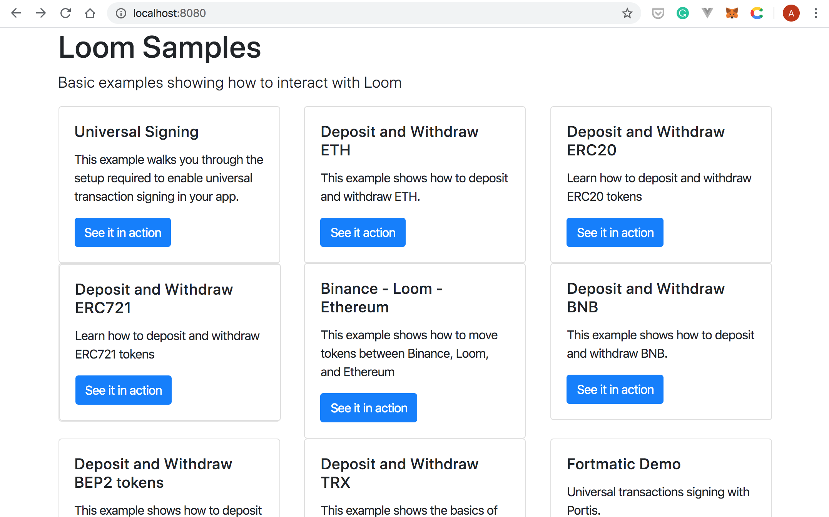Go forward in browser history

pyautogui.click(x=41, y=13)
